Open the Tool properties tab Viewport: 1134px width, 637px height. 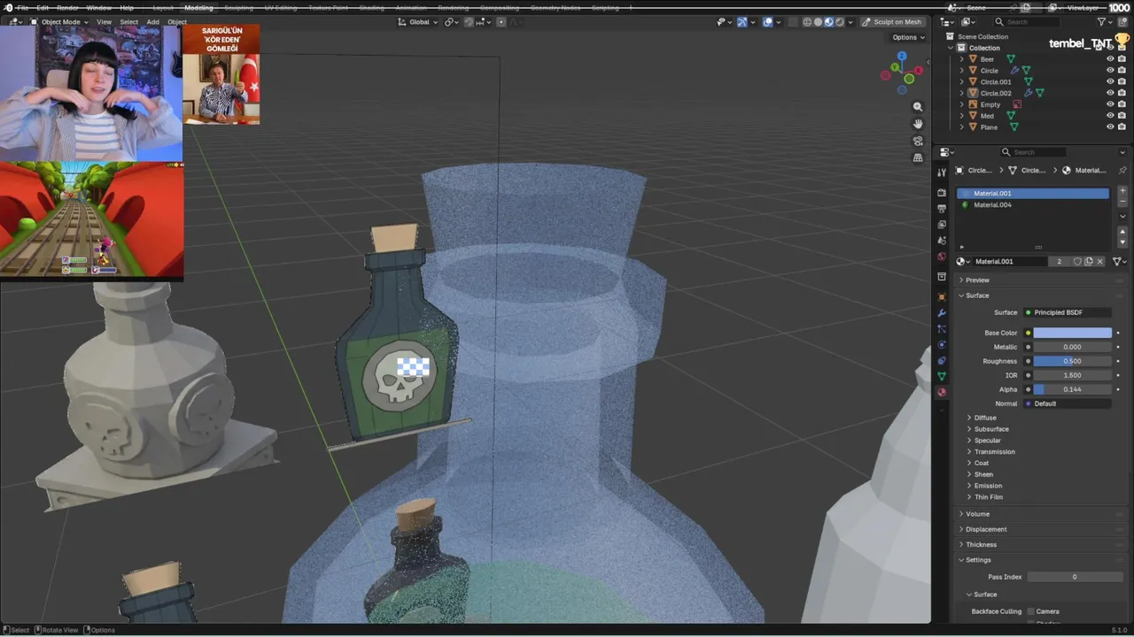click(942, 173)
